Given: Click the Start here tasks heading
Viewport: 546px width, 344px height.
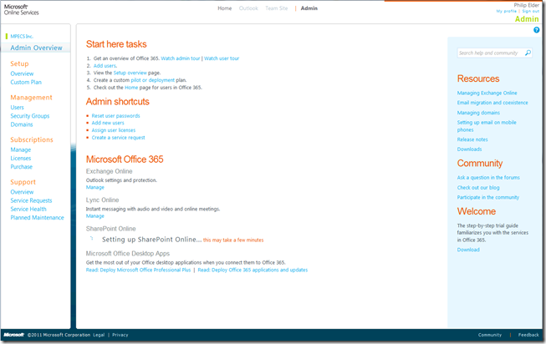Looking at the screenshot, I should tap(116, 44).
